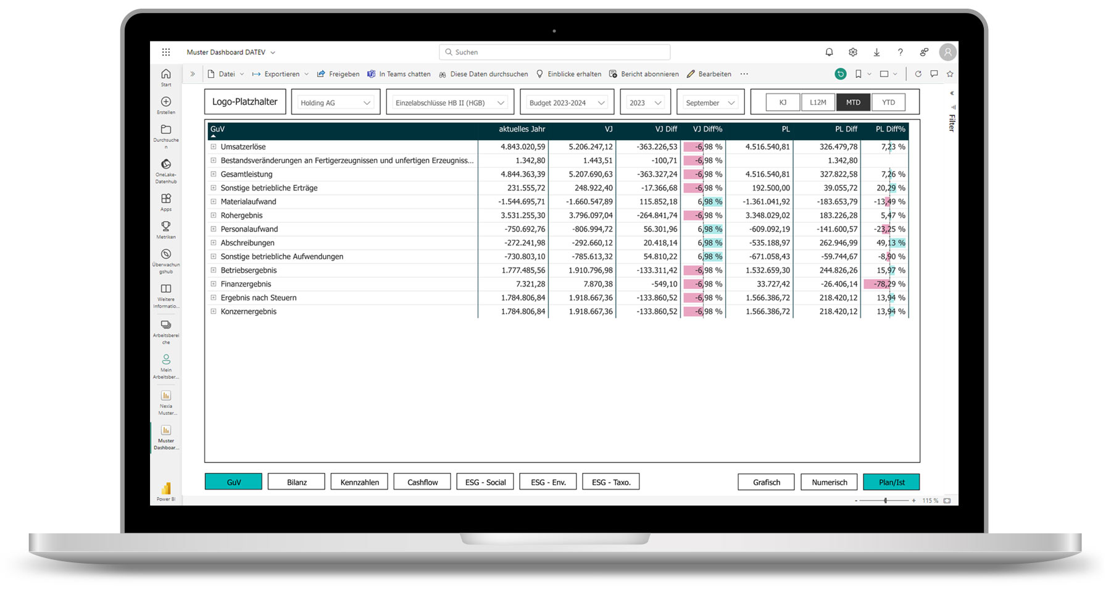Switch to the YTD view
Image resolution: width=1111 pixels, height=592 pixels.
[x=889, y=102]
